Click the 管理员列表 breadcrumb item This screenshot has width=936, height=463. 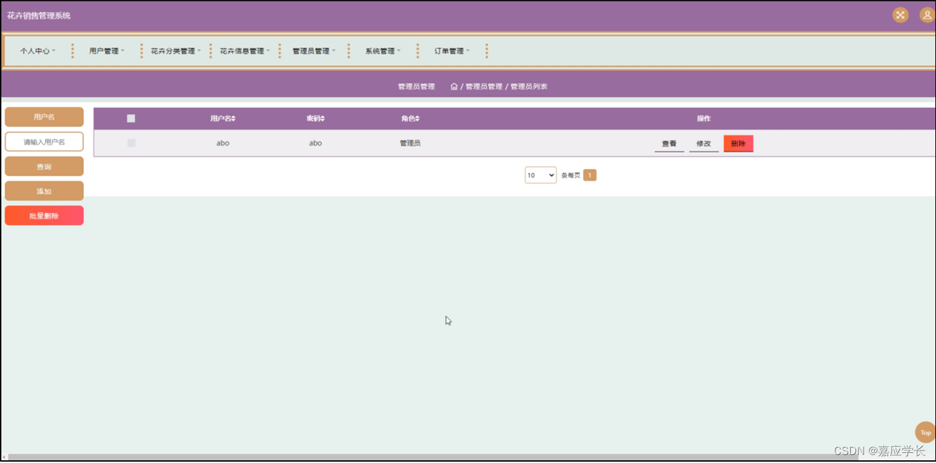[x=529, y=86]
